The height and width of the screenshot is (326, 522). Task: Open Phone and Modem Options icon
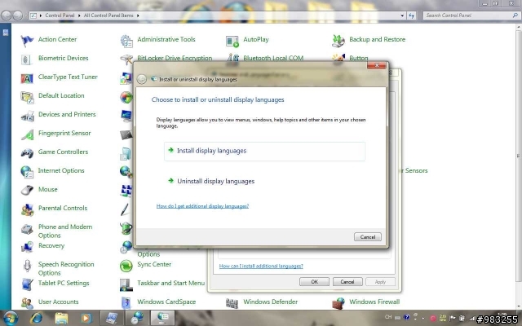27,229
